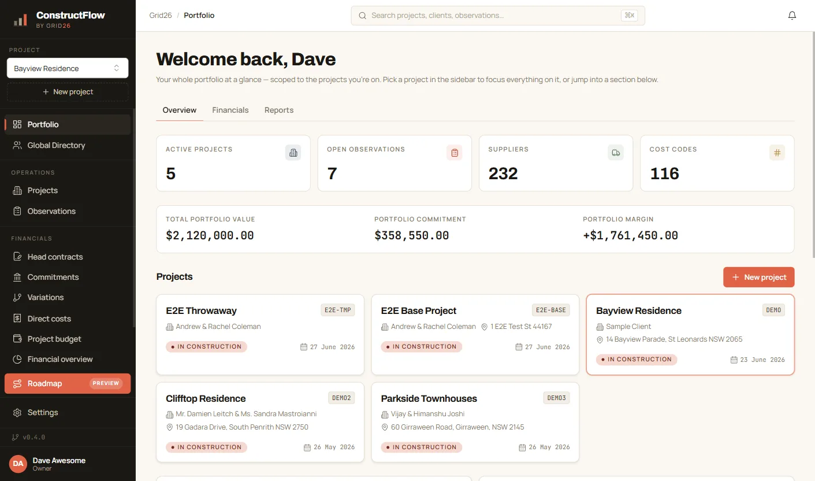Click location pin on E2E Base Project card

pos(485,327)
